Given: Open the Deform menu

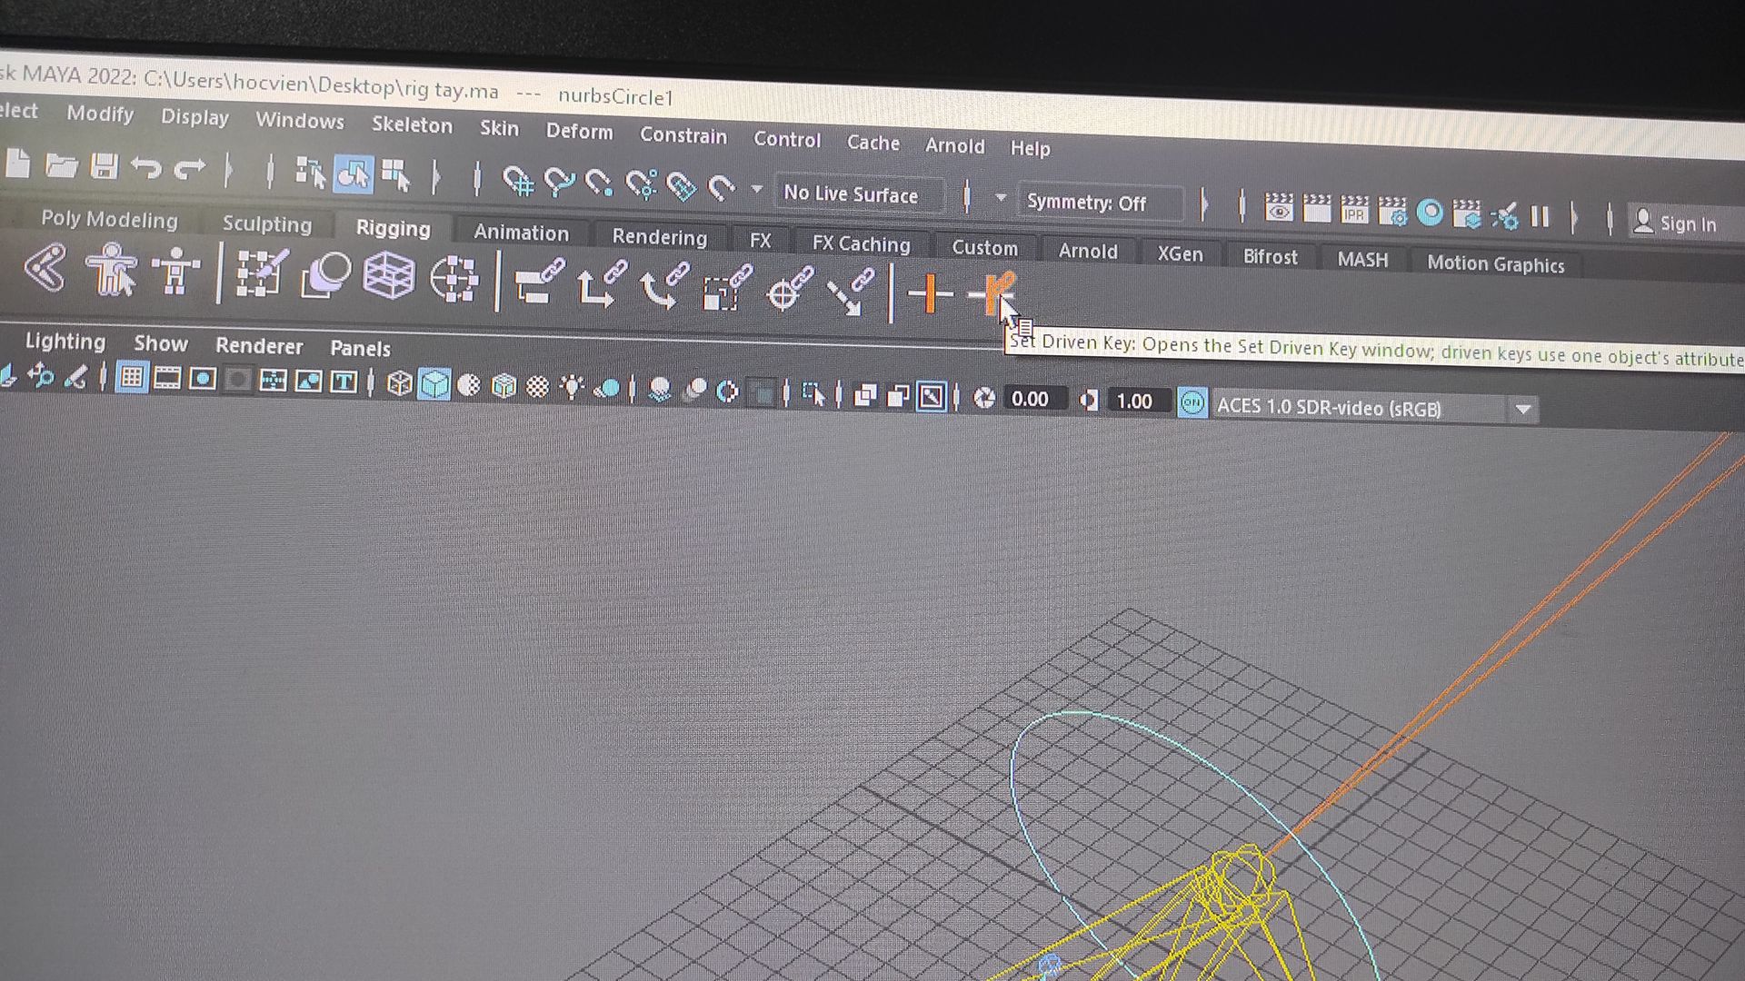Looking at the screenshot, I should pyautogui.click(x=579, y=132).
